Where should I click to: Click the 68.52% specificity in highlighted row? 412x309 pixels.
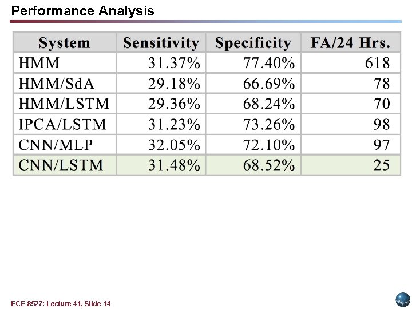click(268, 165)
